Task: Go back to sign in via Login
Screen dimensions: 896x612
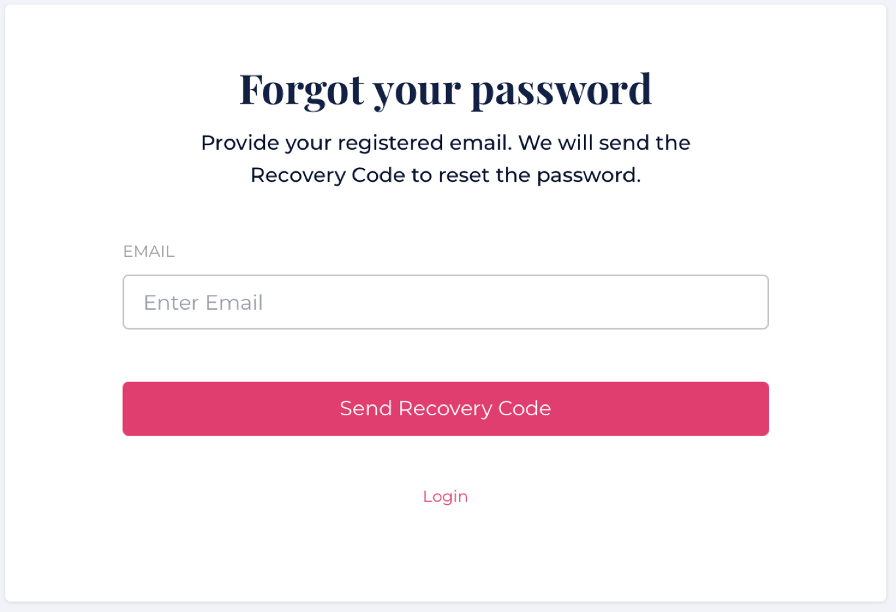Action: 445,496
